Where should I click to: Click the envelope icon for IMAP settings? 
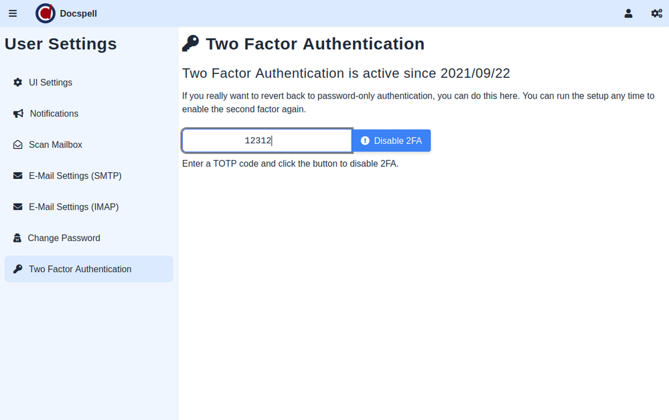click(x=18, y=207)
